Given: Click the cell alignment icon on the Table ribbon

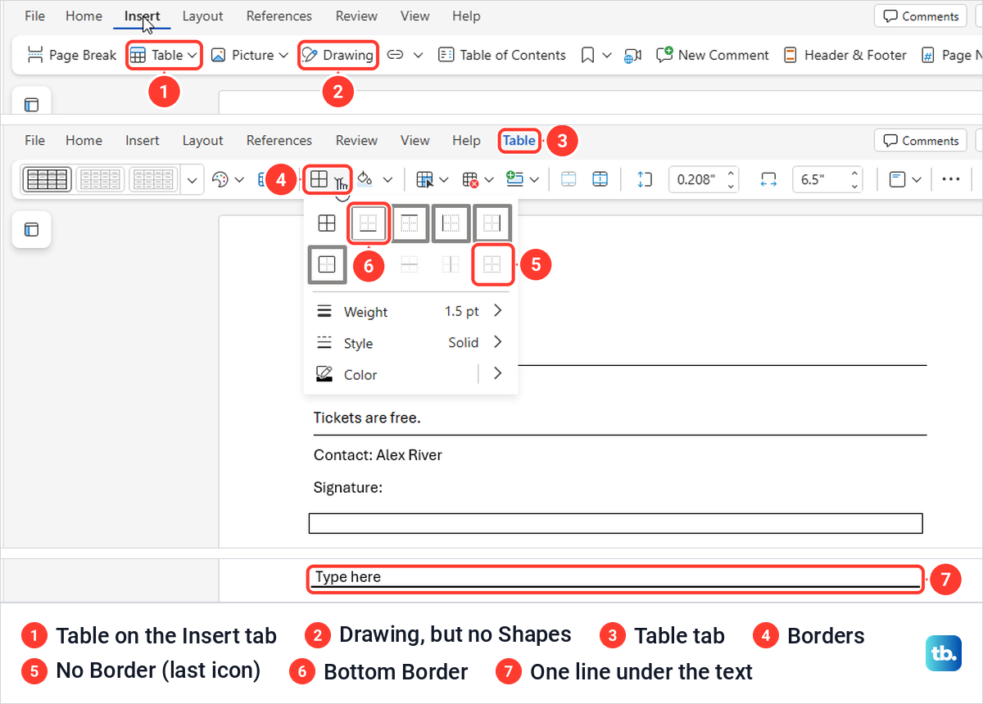Looking at the screenshot, I should [x=897, y=179].
